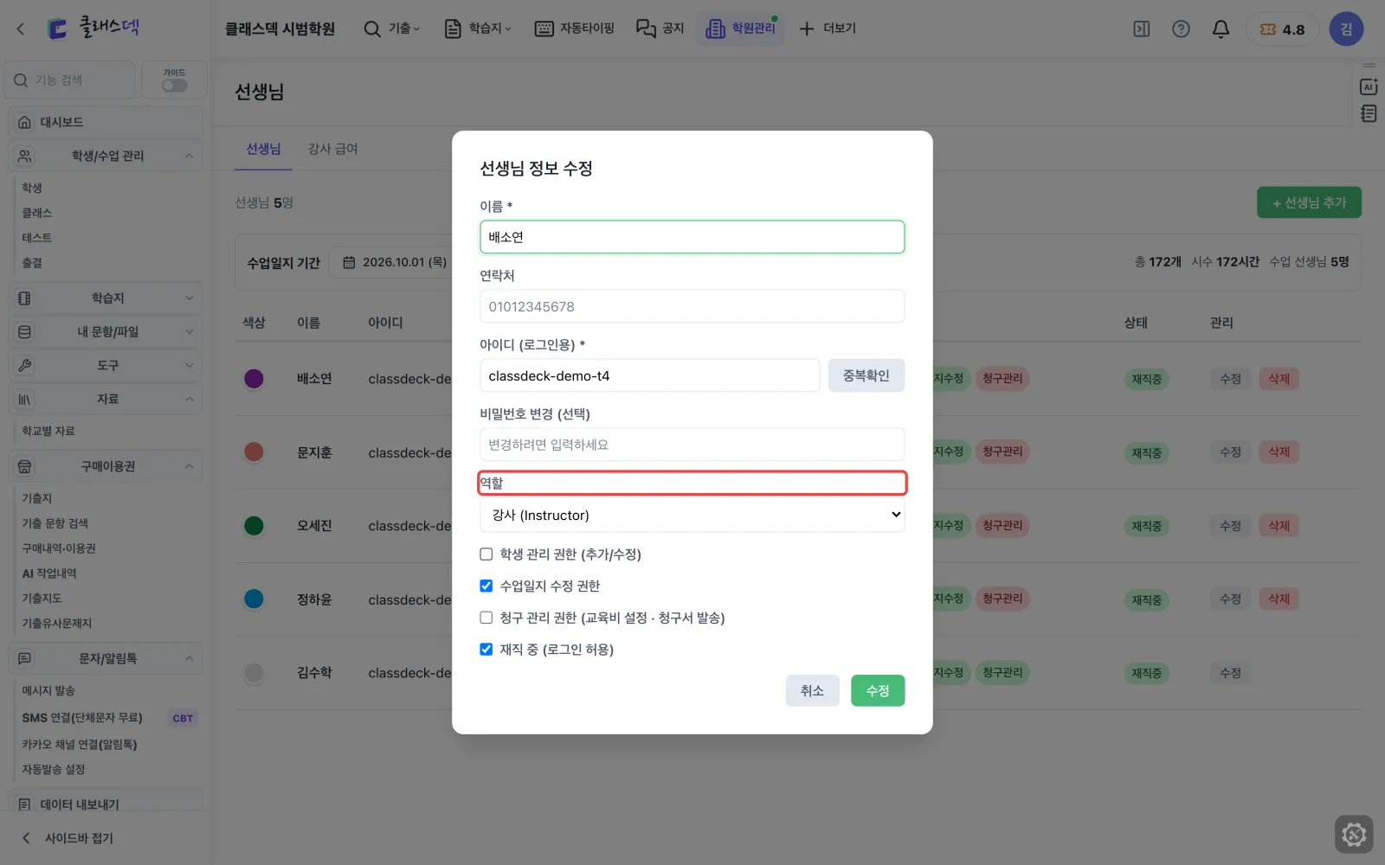The height and width of the screenshot is (865, 1385).
Task: Click + 선생님 추가 button
Action: point(1309,202)
